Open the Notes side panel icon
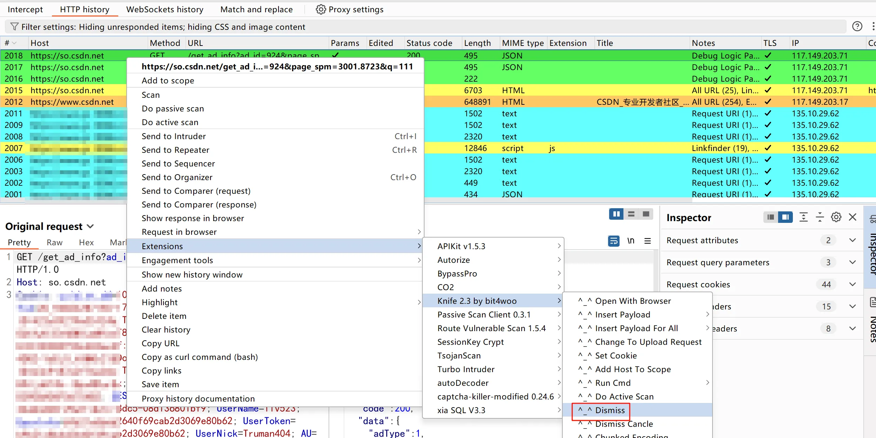This screenshot has width=876, height=438. 873,302
